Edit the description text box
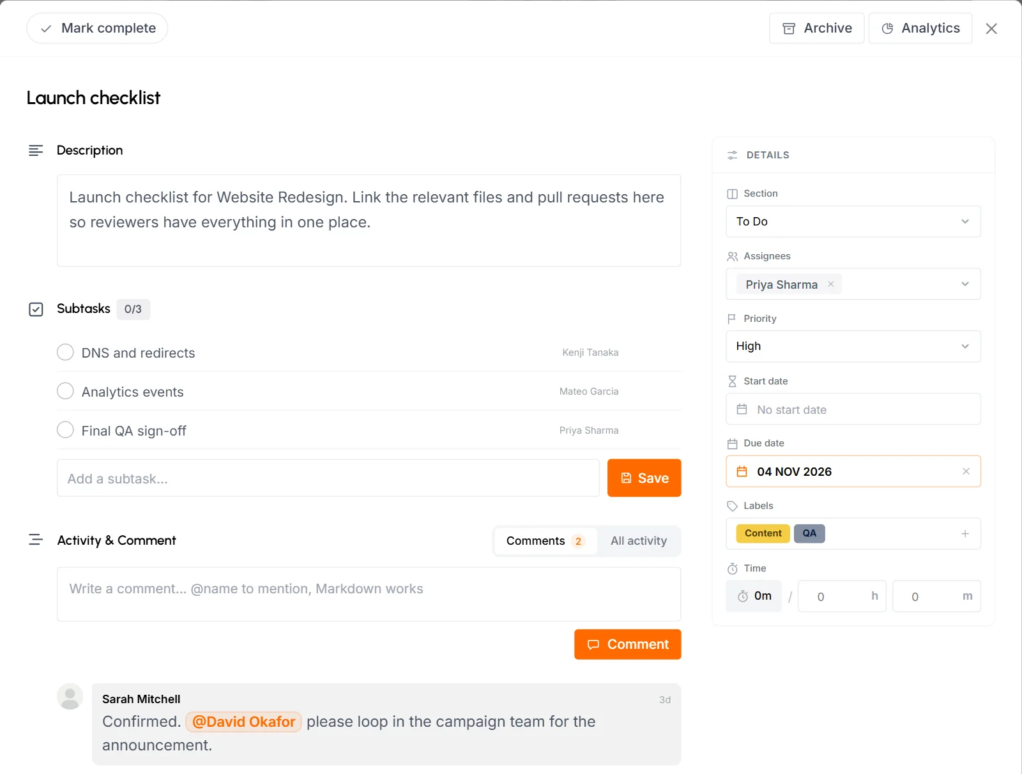1022x774 pixels. coord(369,220)
